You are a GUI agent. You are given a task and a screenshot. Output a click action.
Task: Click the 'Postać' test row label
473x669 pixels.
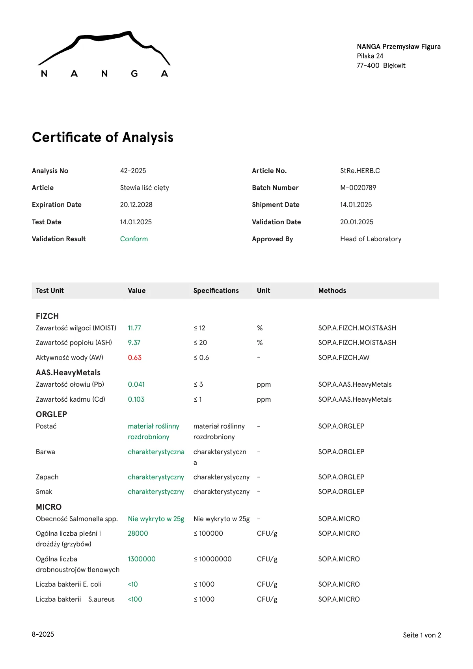(46, 426)
